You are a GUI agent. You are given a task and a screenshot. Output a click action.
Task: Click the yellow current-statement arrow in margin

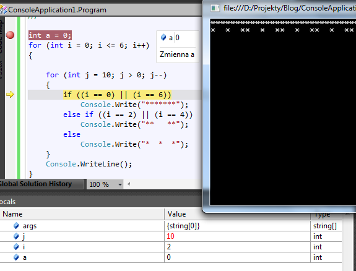coord(10,95)
